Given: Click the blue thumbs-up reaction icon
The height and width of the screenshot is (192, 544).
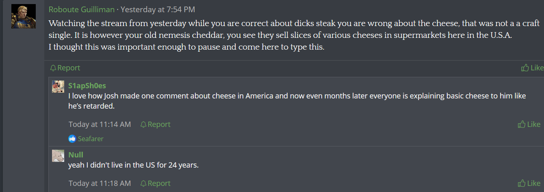Looking at the screenshot, I should (x=72, y=139).
